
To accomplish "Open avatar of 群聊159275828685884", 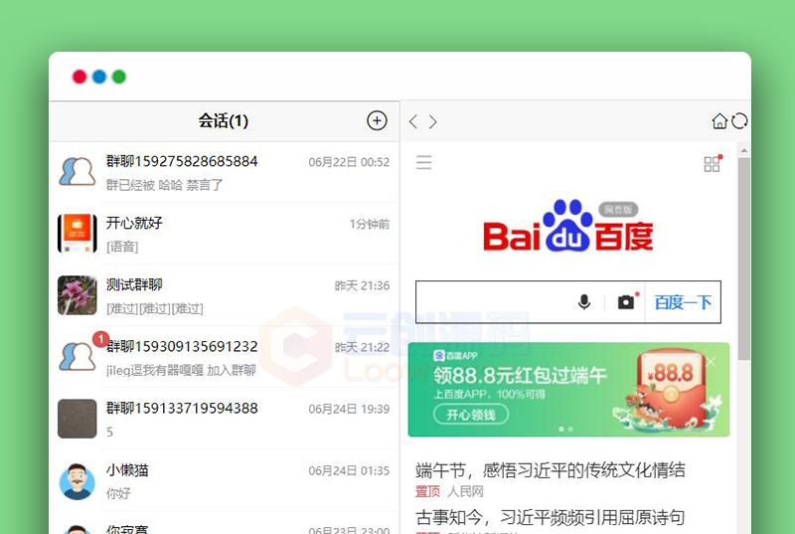I will [78, 172].
